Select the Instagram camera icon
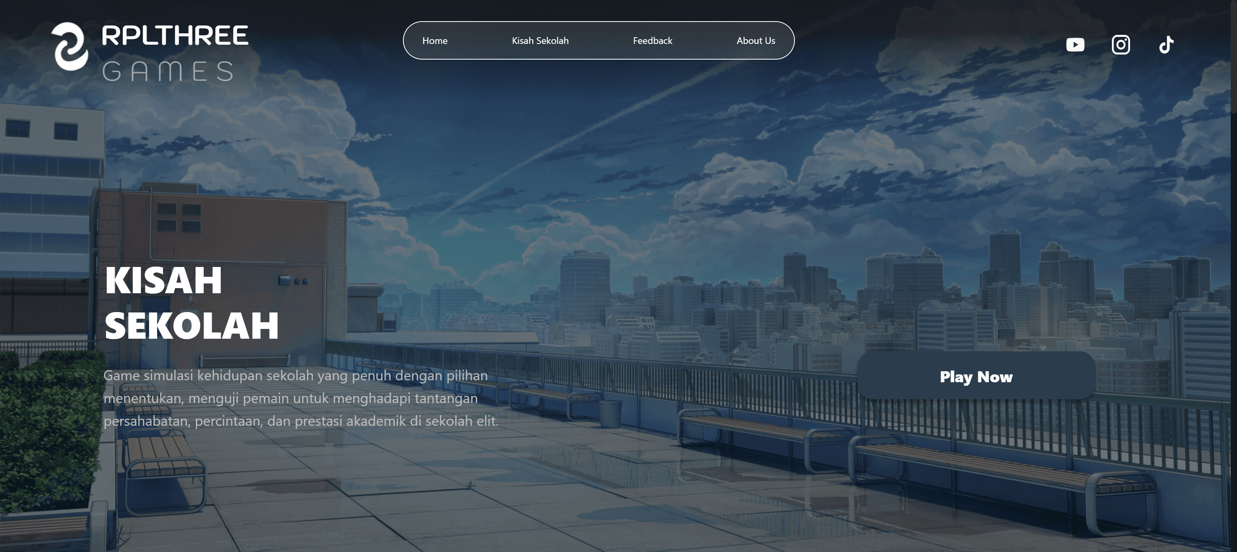This screenshot has height=552, width=1237. click(1121, 44)
